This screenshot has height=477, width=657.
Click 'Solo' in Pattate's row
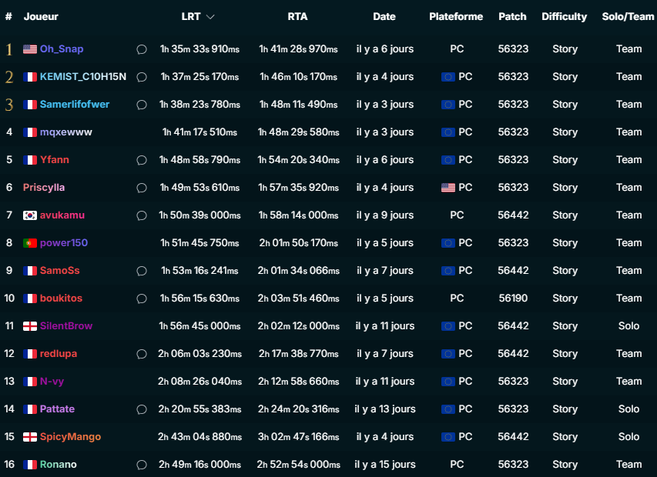point(629,409)
